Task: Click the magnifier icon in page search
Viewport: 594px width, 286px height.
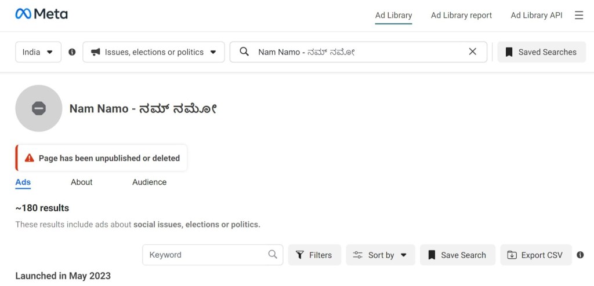Action: click(x=244, y=52)
